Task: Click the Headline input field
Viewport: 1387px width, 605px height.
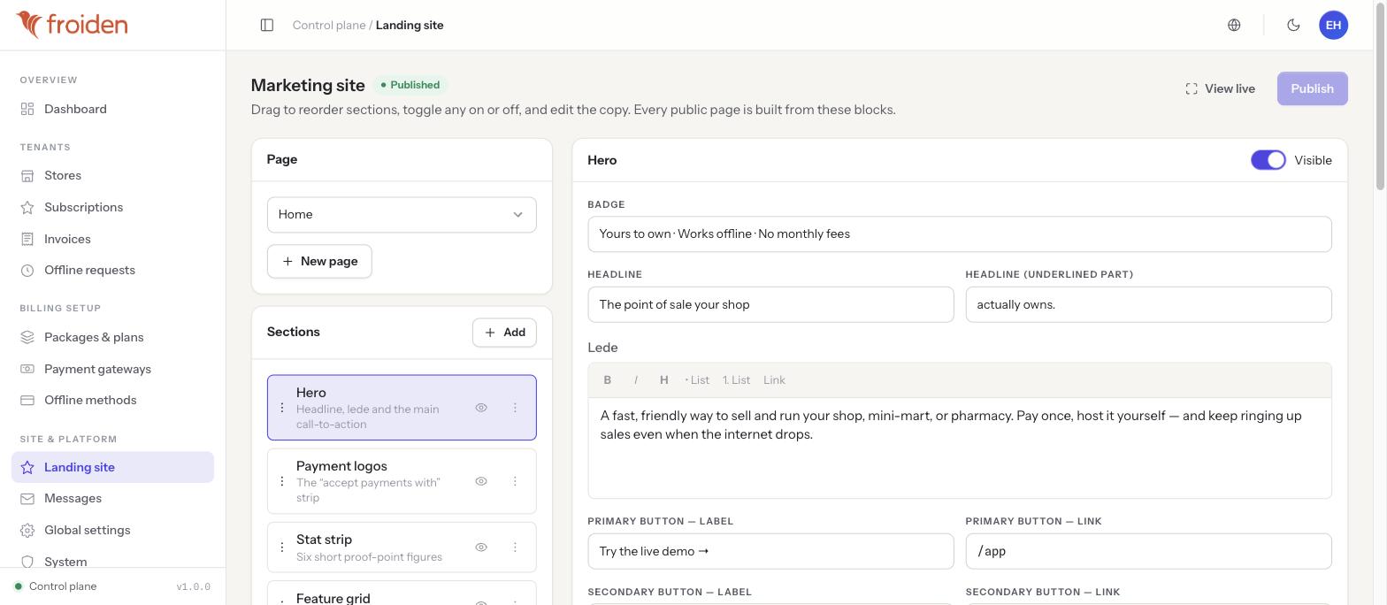Action: pyautogui.click(x=770, y=304)
